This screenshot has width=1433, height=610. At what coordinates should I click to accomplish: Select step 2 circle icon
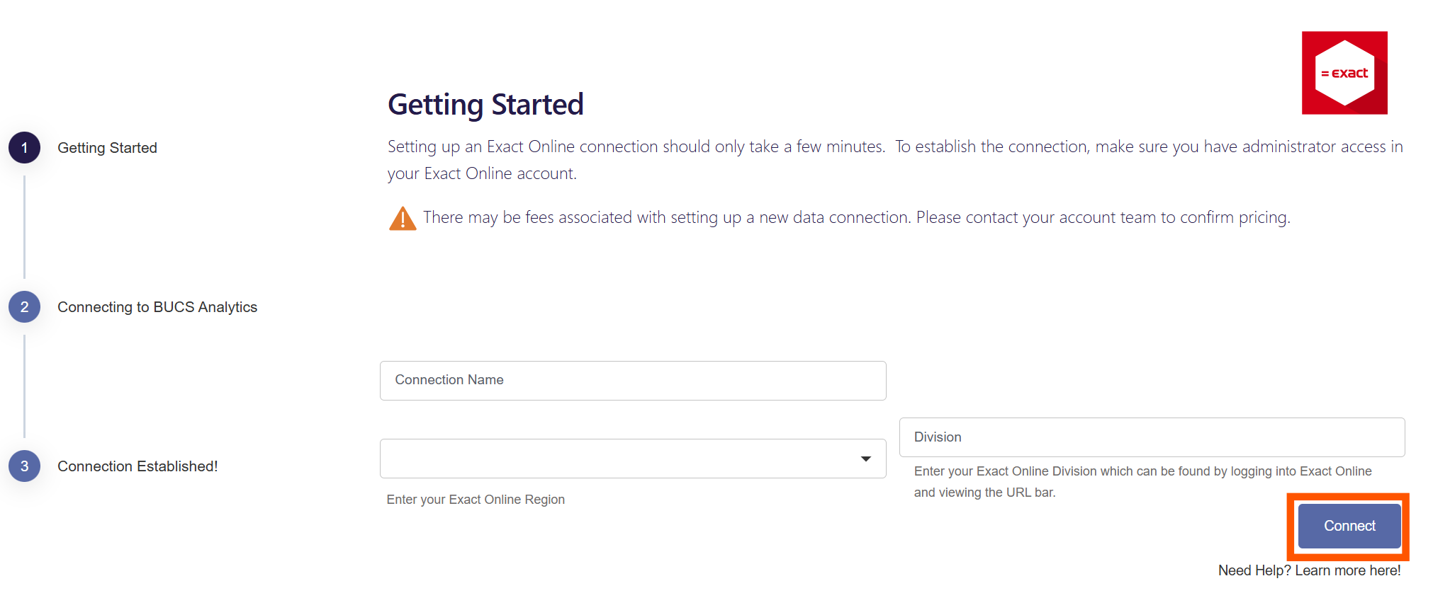(25, 307)
